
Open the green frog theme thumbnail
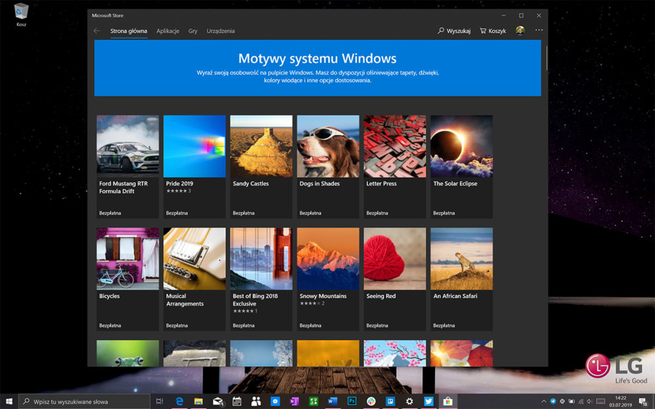pos(128,353)
